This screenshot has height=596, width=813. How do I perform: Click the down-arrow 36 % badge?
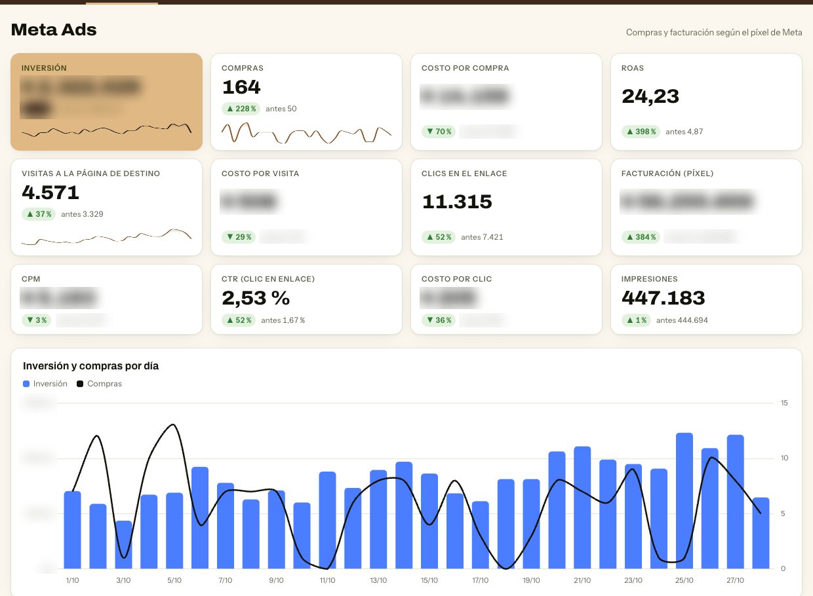point(439,320)
